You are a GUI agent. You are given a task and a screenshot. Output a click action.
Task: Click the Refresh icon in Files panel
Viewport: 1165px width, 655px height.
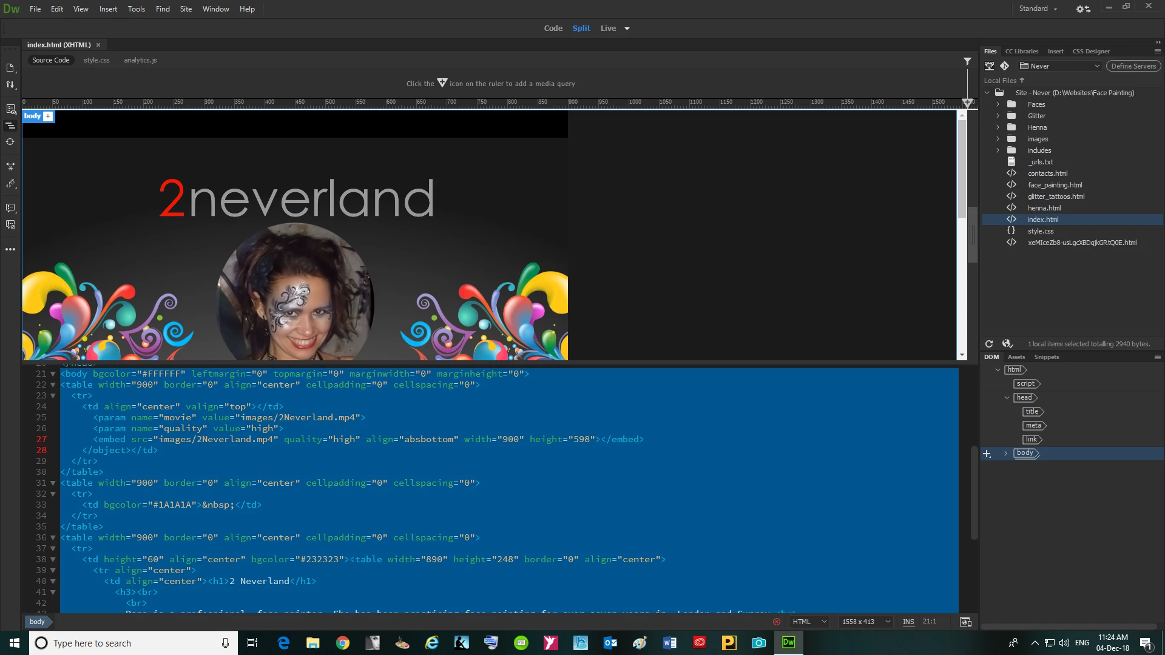(x=988, y=344)
